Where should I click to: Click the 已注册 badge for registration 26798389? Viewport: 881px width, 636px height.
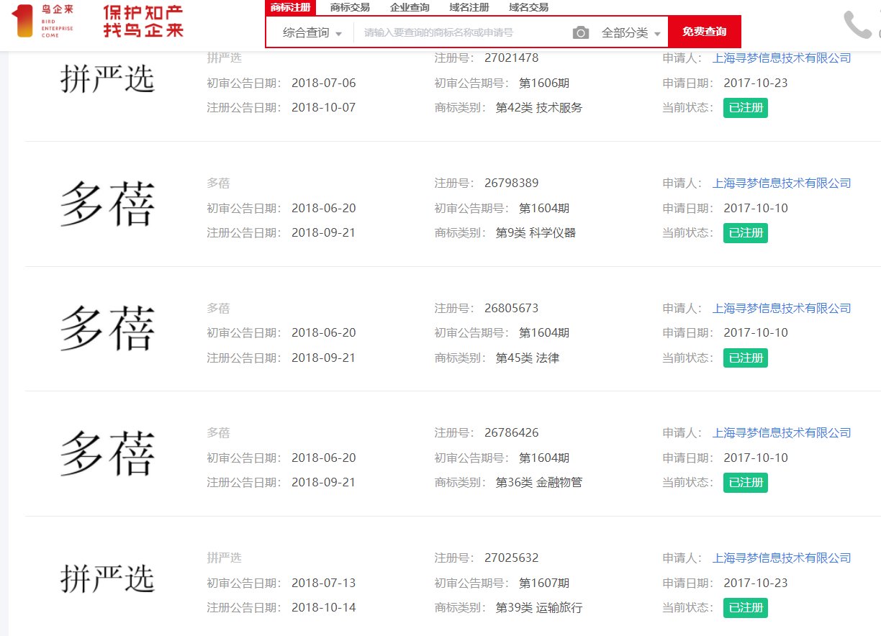[x=745, y=232]
